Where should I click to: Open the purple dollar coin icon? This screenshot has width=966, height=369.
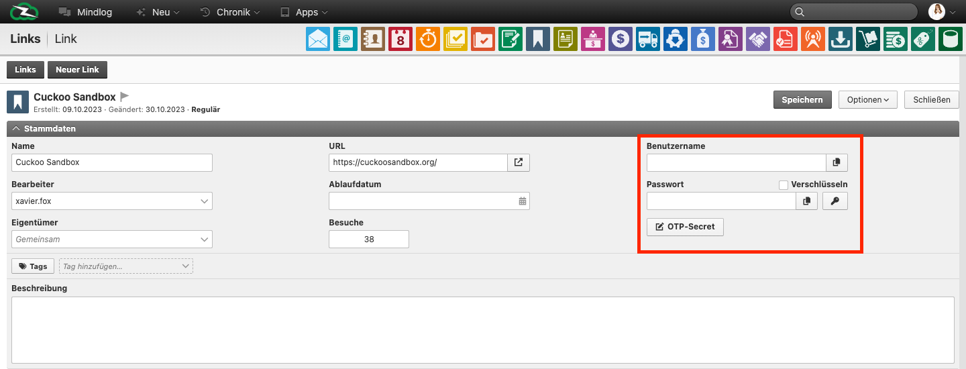coord(621,39)
